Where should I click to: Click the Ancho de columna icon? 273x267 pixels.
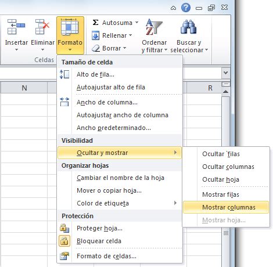coord(64,102)
